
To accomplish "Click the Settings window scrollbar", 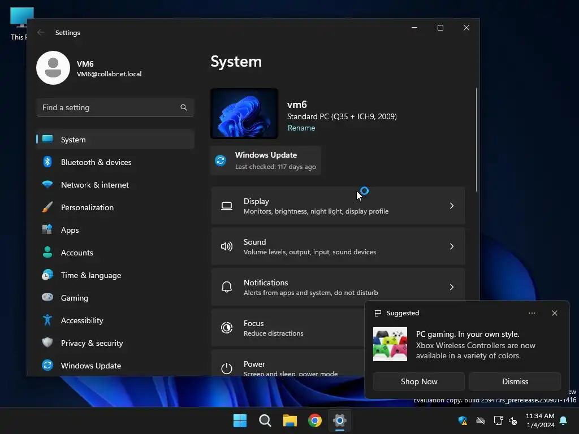I will (x=476, y=140).
